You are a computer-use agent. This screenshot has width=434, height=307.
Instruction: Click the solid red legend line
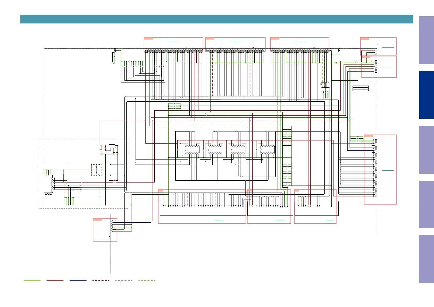(x=55, y=280)
